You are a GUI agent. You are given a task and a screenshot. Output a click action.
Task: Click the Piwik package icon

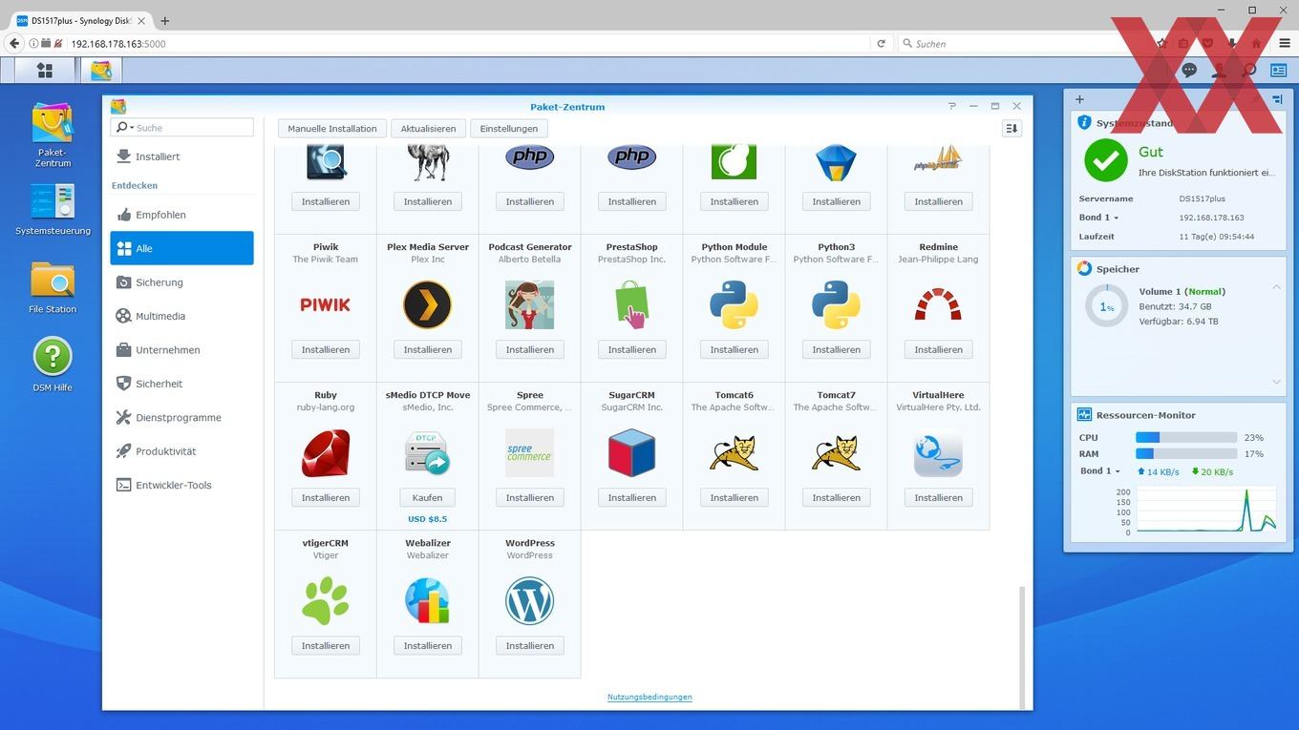coord(326,304)
